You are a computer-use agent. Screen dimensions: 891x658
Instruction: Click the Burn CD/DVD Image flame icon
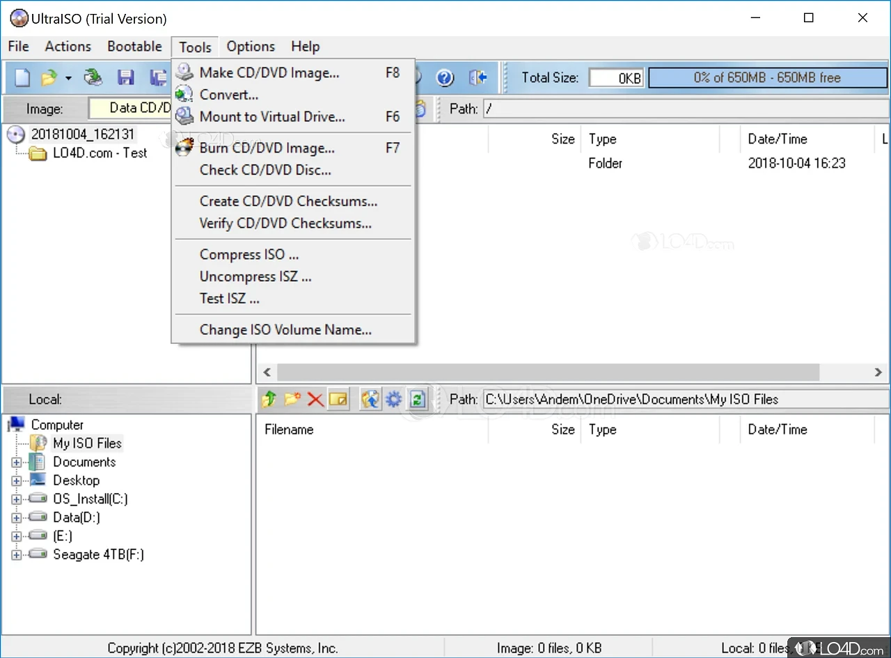184,148
